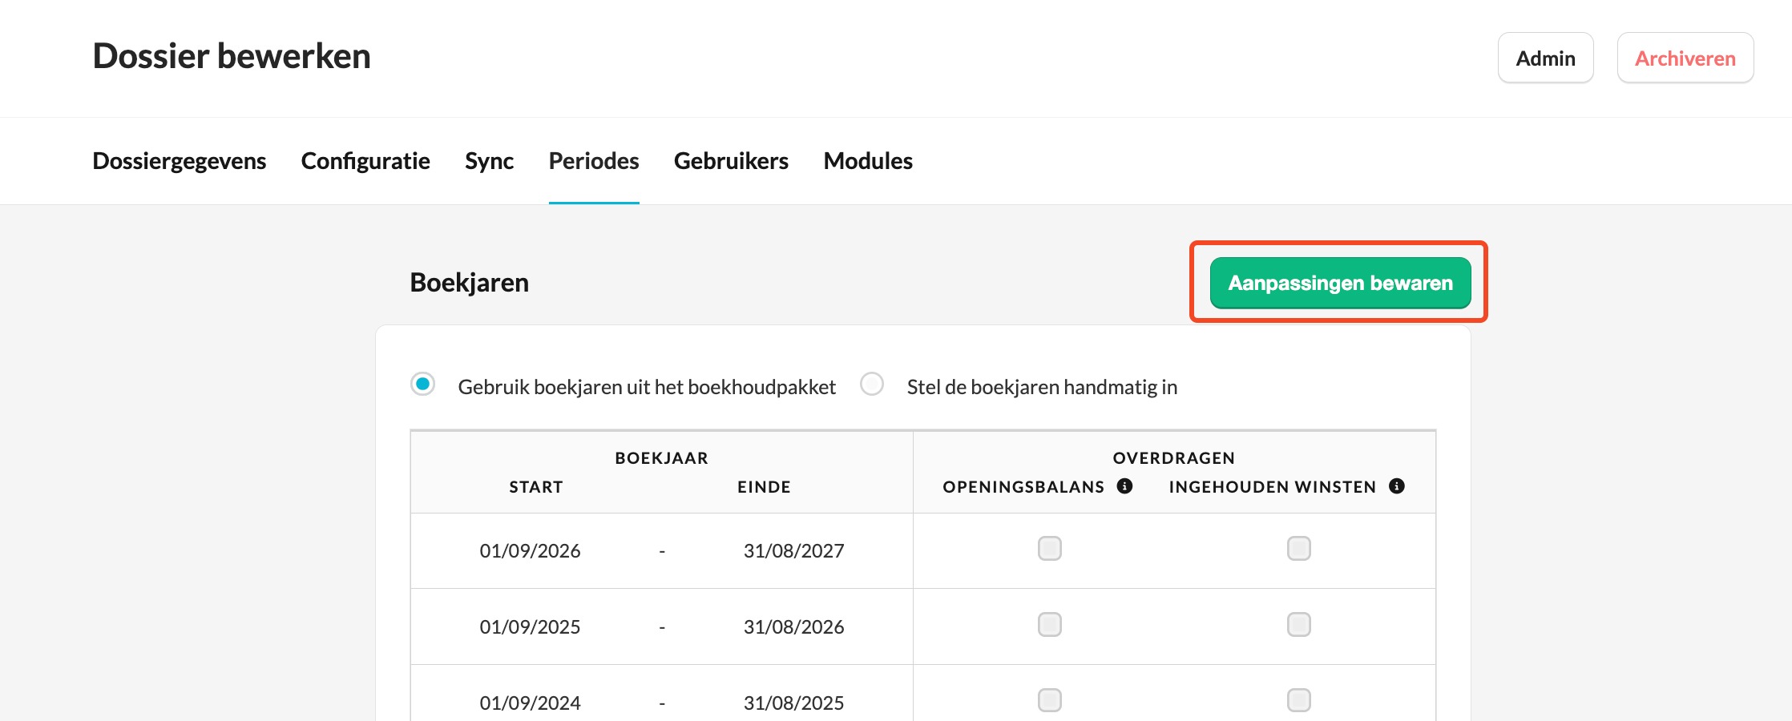This screenshot has height=721, width=1792.
Task: Check Openingsbalans box for boekjaar 01/09/2024
Action: (x=1049, y=700)
